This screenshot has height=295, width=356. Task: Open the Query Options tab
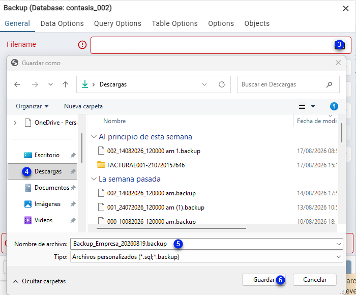(117, 23)
